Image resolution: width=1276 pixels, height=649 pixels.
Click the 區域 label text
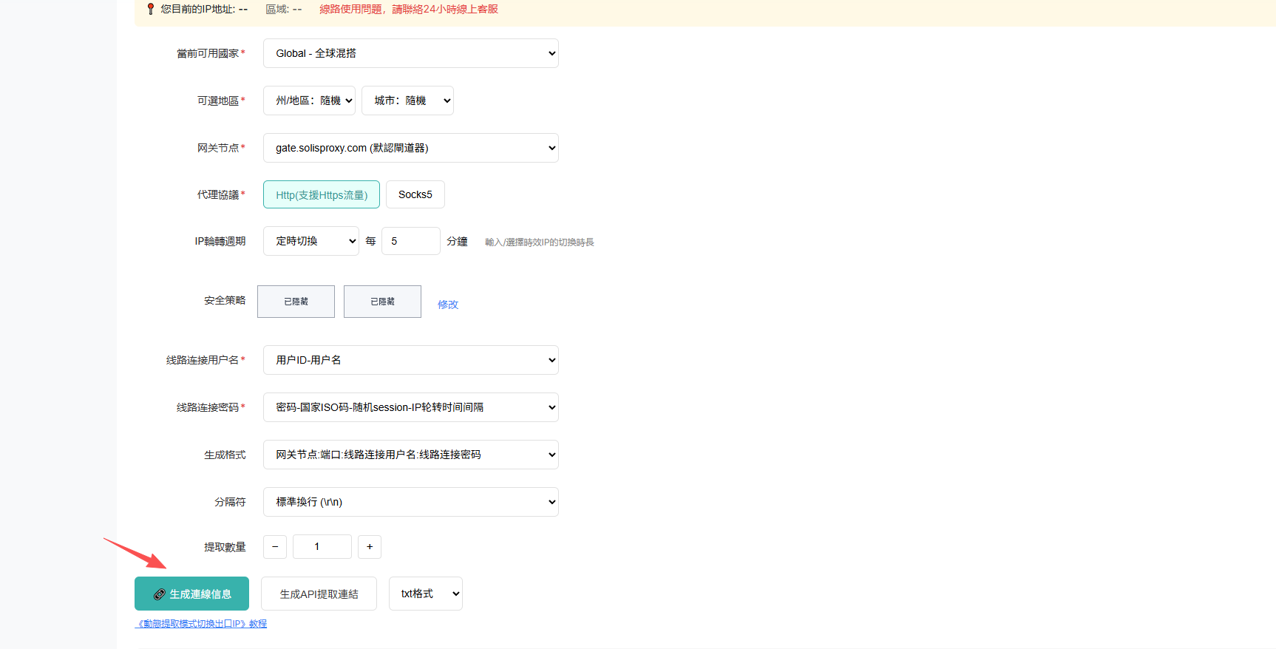(284, 9)
